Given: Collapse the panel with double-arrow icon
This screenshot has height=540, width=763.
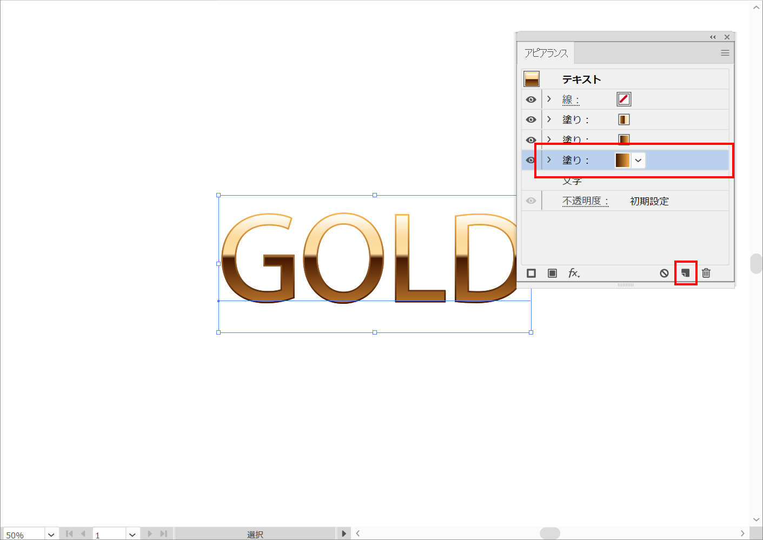Looking at the screenshot, I should coord(713,37).
